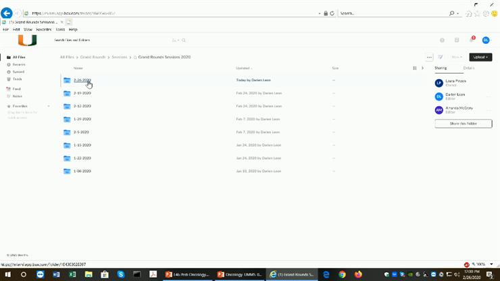The width and height of the screenshot is (500, 281).
Task: Open address bar history dropdown arrow
Action: [320, 14]
